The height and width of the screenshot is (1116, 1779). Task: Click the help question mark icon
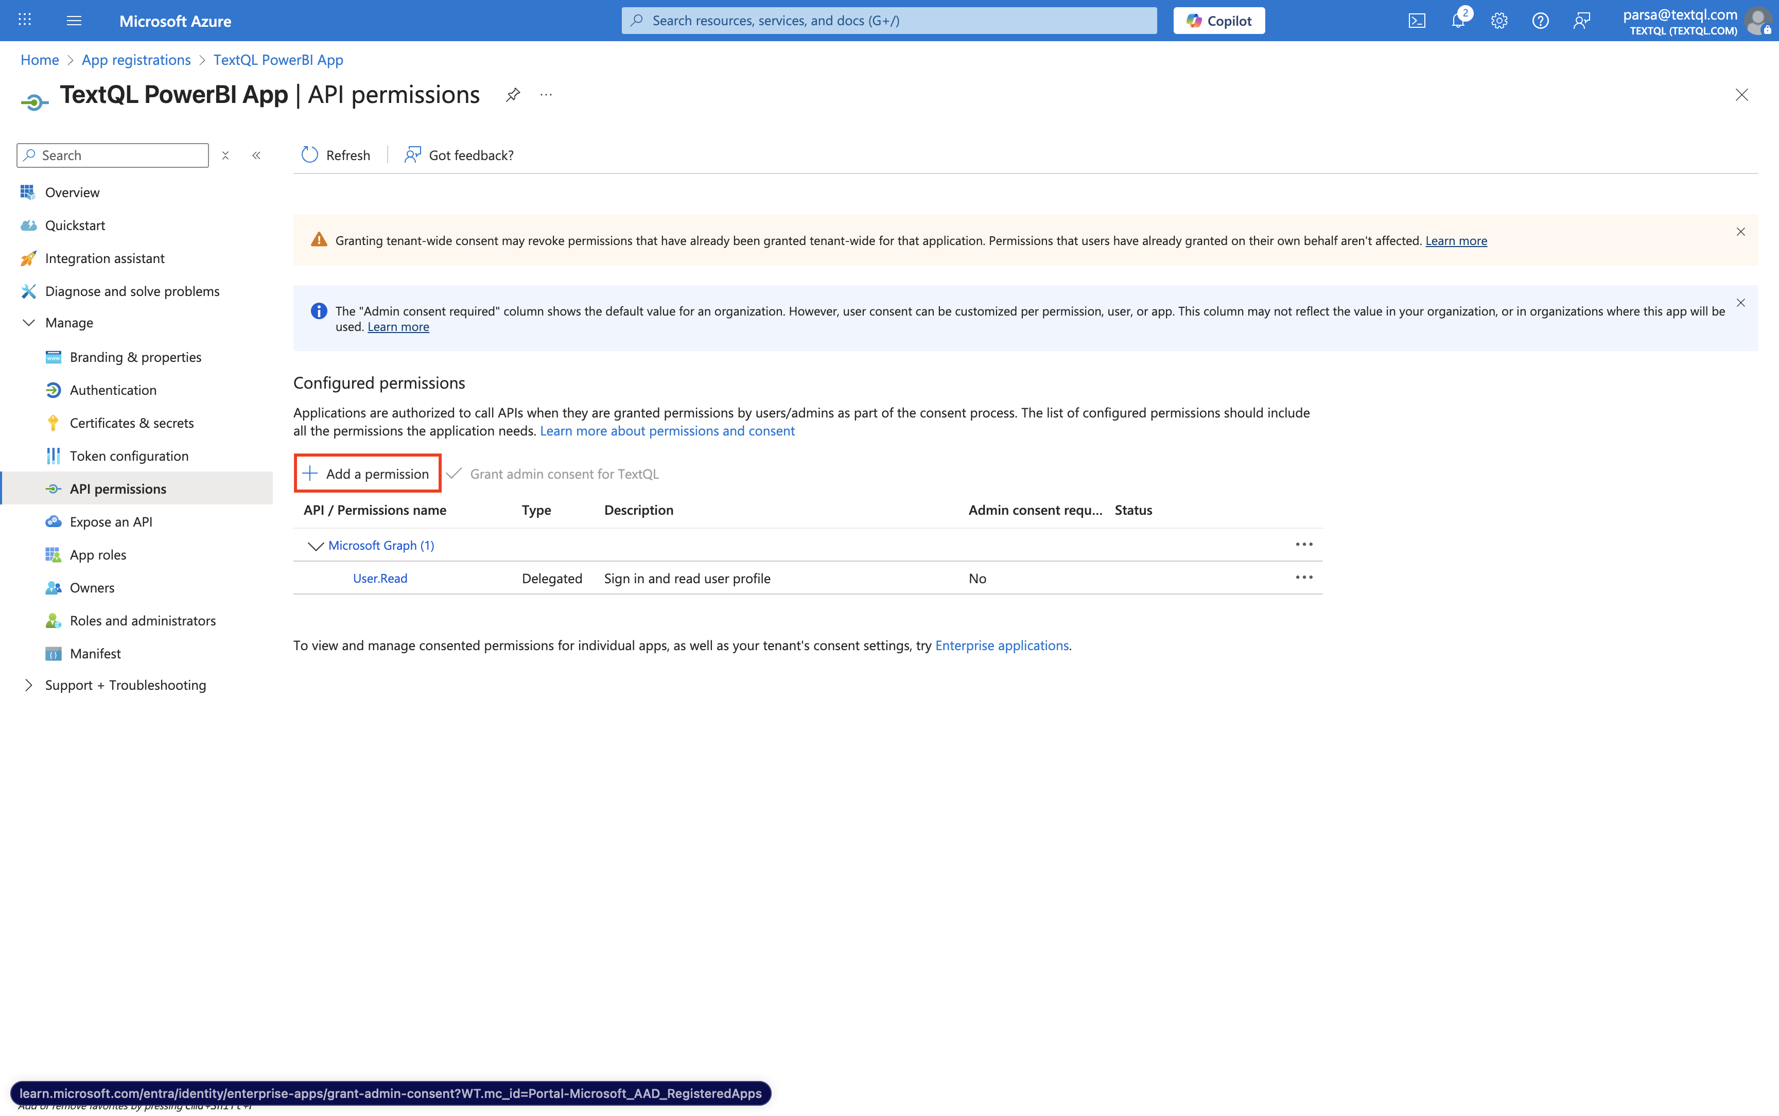point(1540,21)
